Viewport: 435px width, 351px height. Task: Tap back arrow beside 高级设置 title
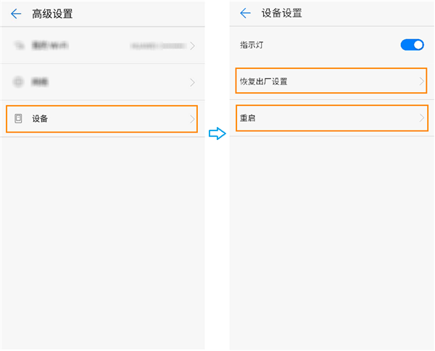pos(16,14)
